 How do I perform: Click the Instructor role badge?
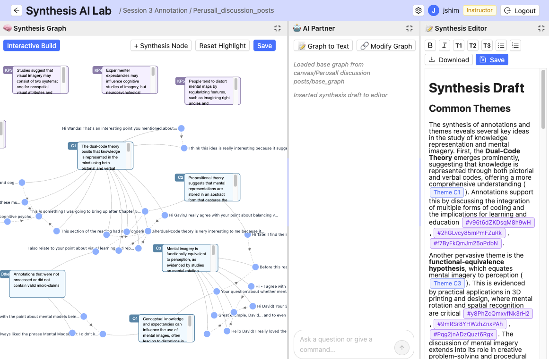[x=479, y=10]
